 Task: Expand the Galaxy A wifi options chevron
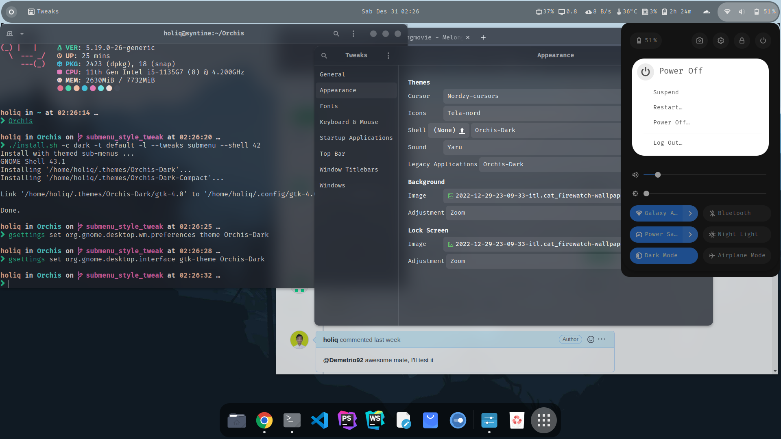[690, 213]
